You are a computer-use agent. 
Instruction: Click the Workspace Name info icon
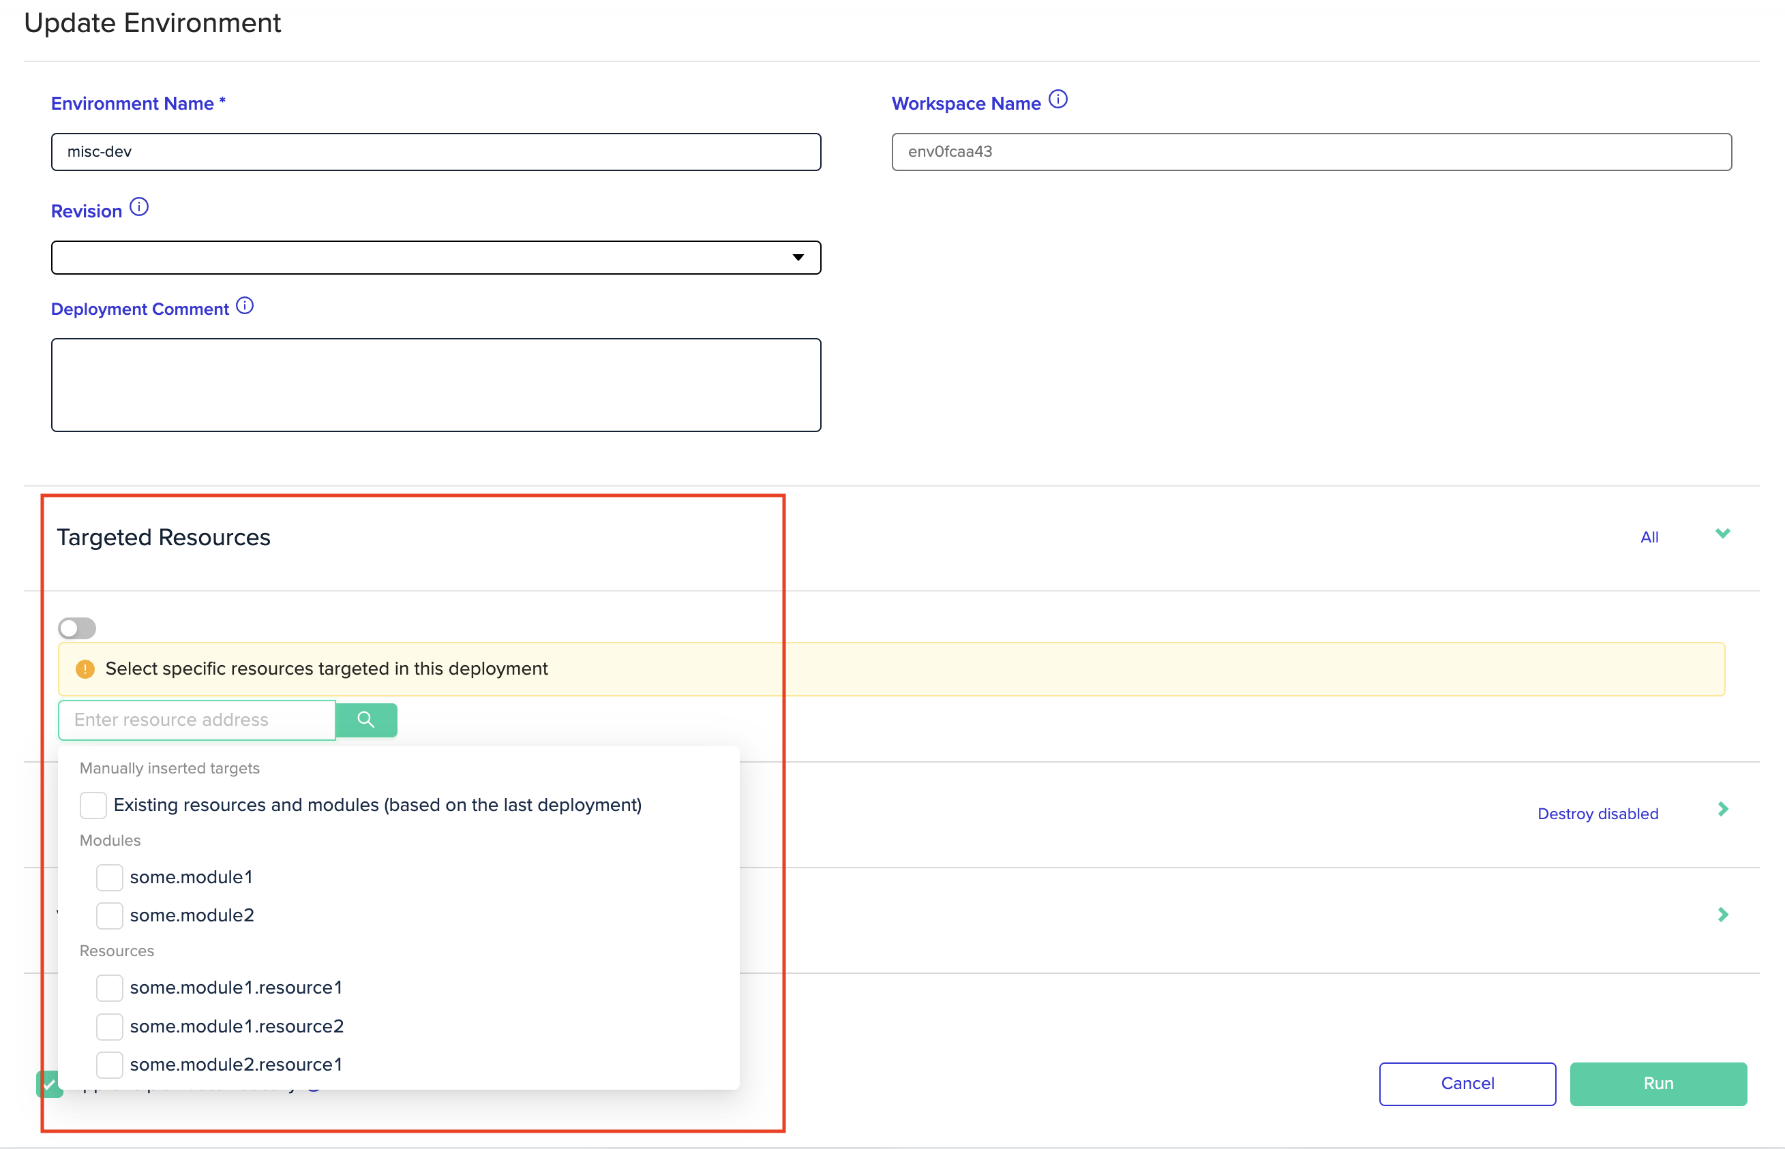pyautogui.click(x=1057, y=99)
